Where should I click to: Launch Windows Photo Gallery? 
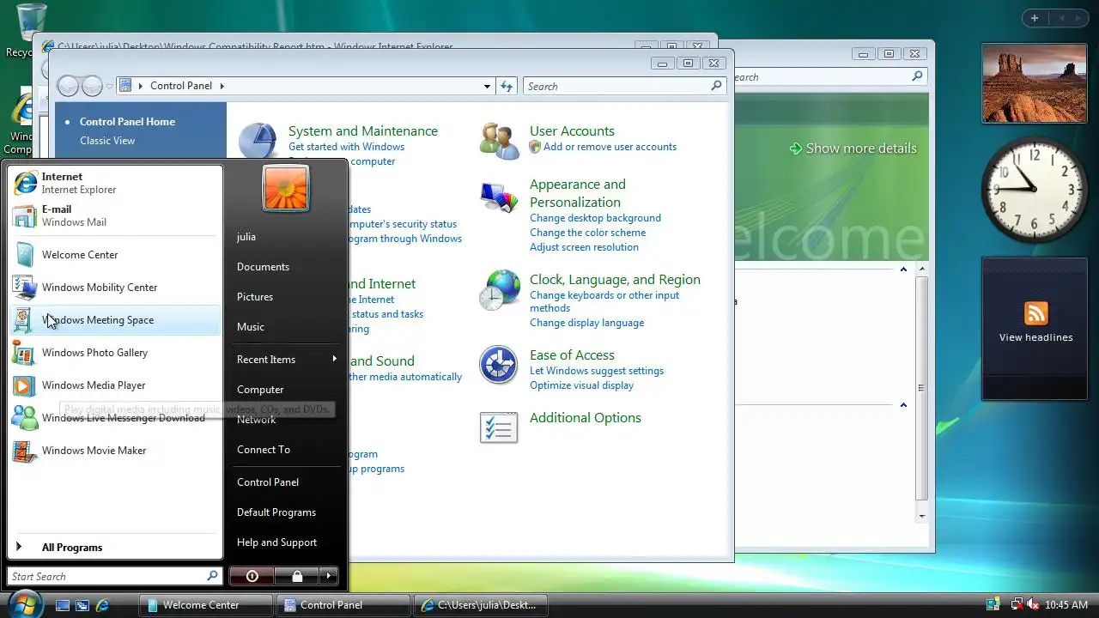coord(114,353)
